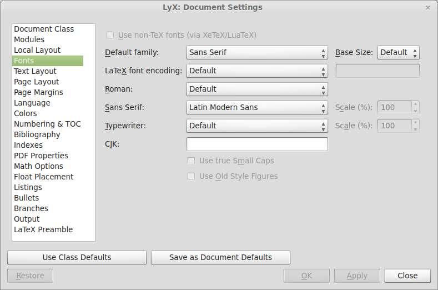Close the Document Settings dialog window
438x290 pixels.
[427, 8]
